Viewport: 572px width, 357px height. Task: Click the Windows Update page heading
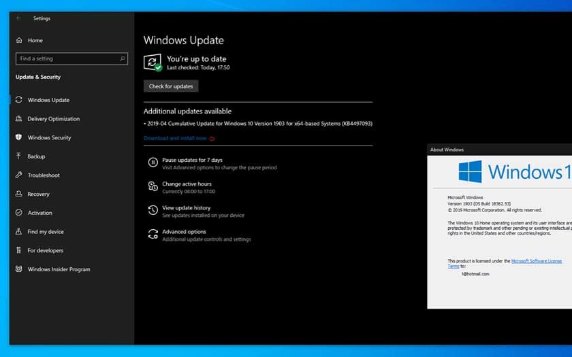tap(183, 40)
